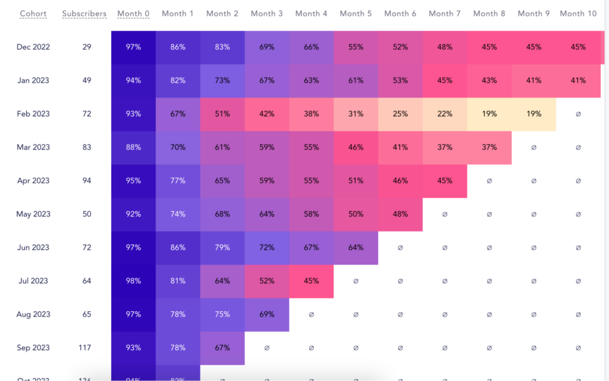Click the Jul 2023 cohort label

(33, 281)
